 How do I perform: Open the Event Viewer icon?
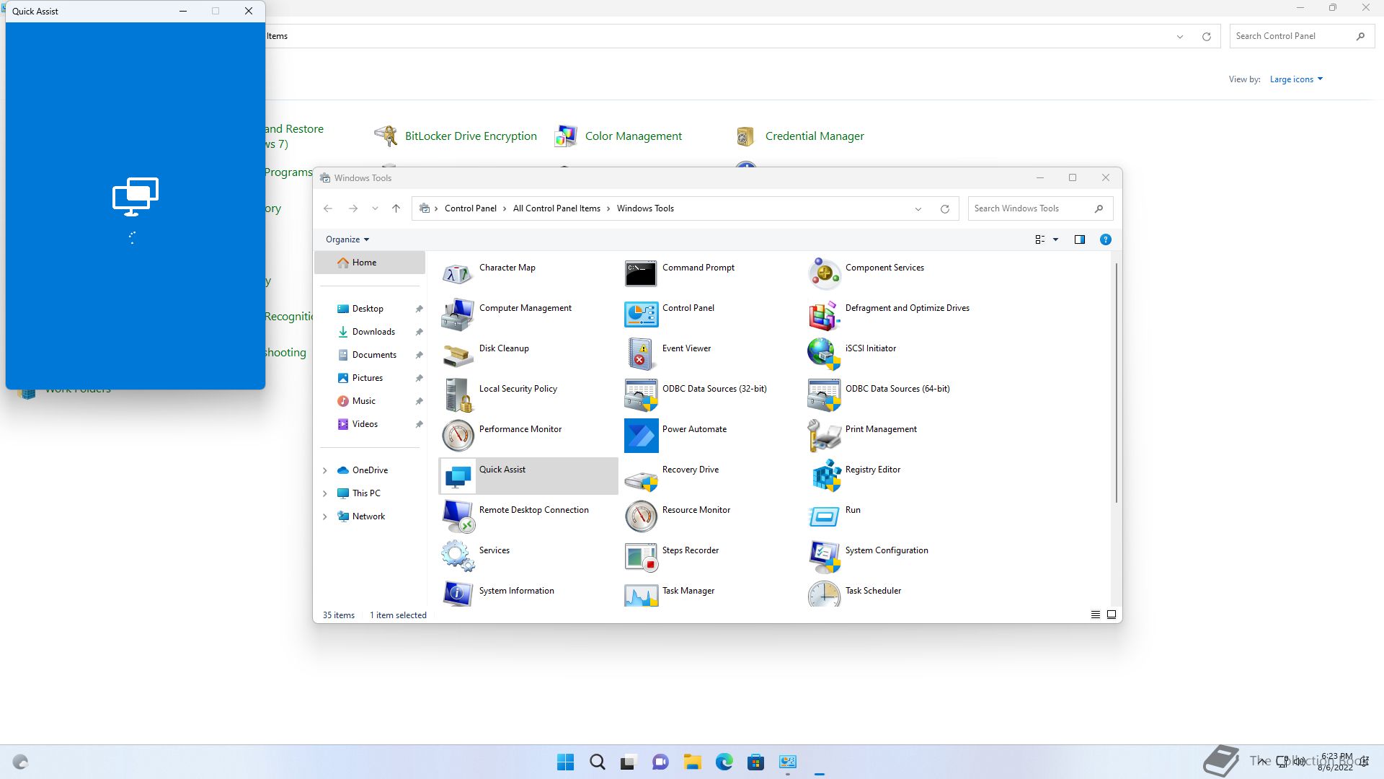click(x=641, y=355)
